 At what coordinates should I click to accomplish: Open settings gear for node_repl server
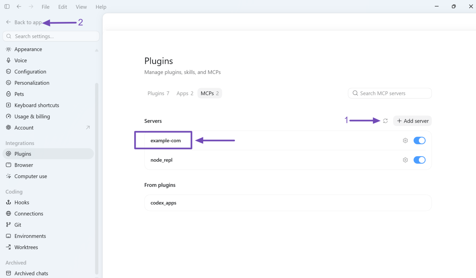point(405,160)
